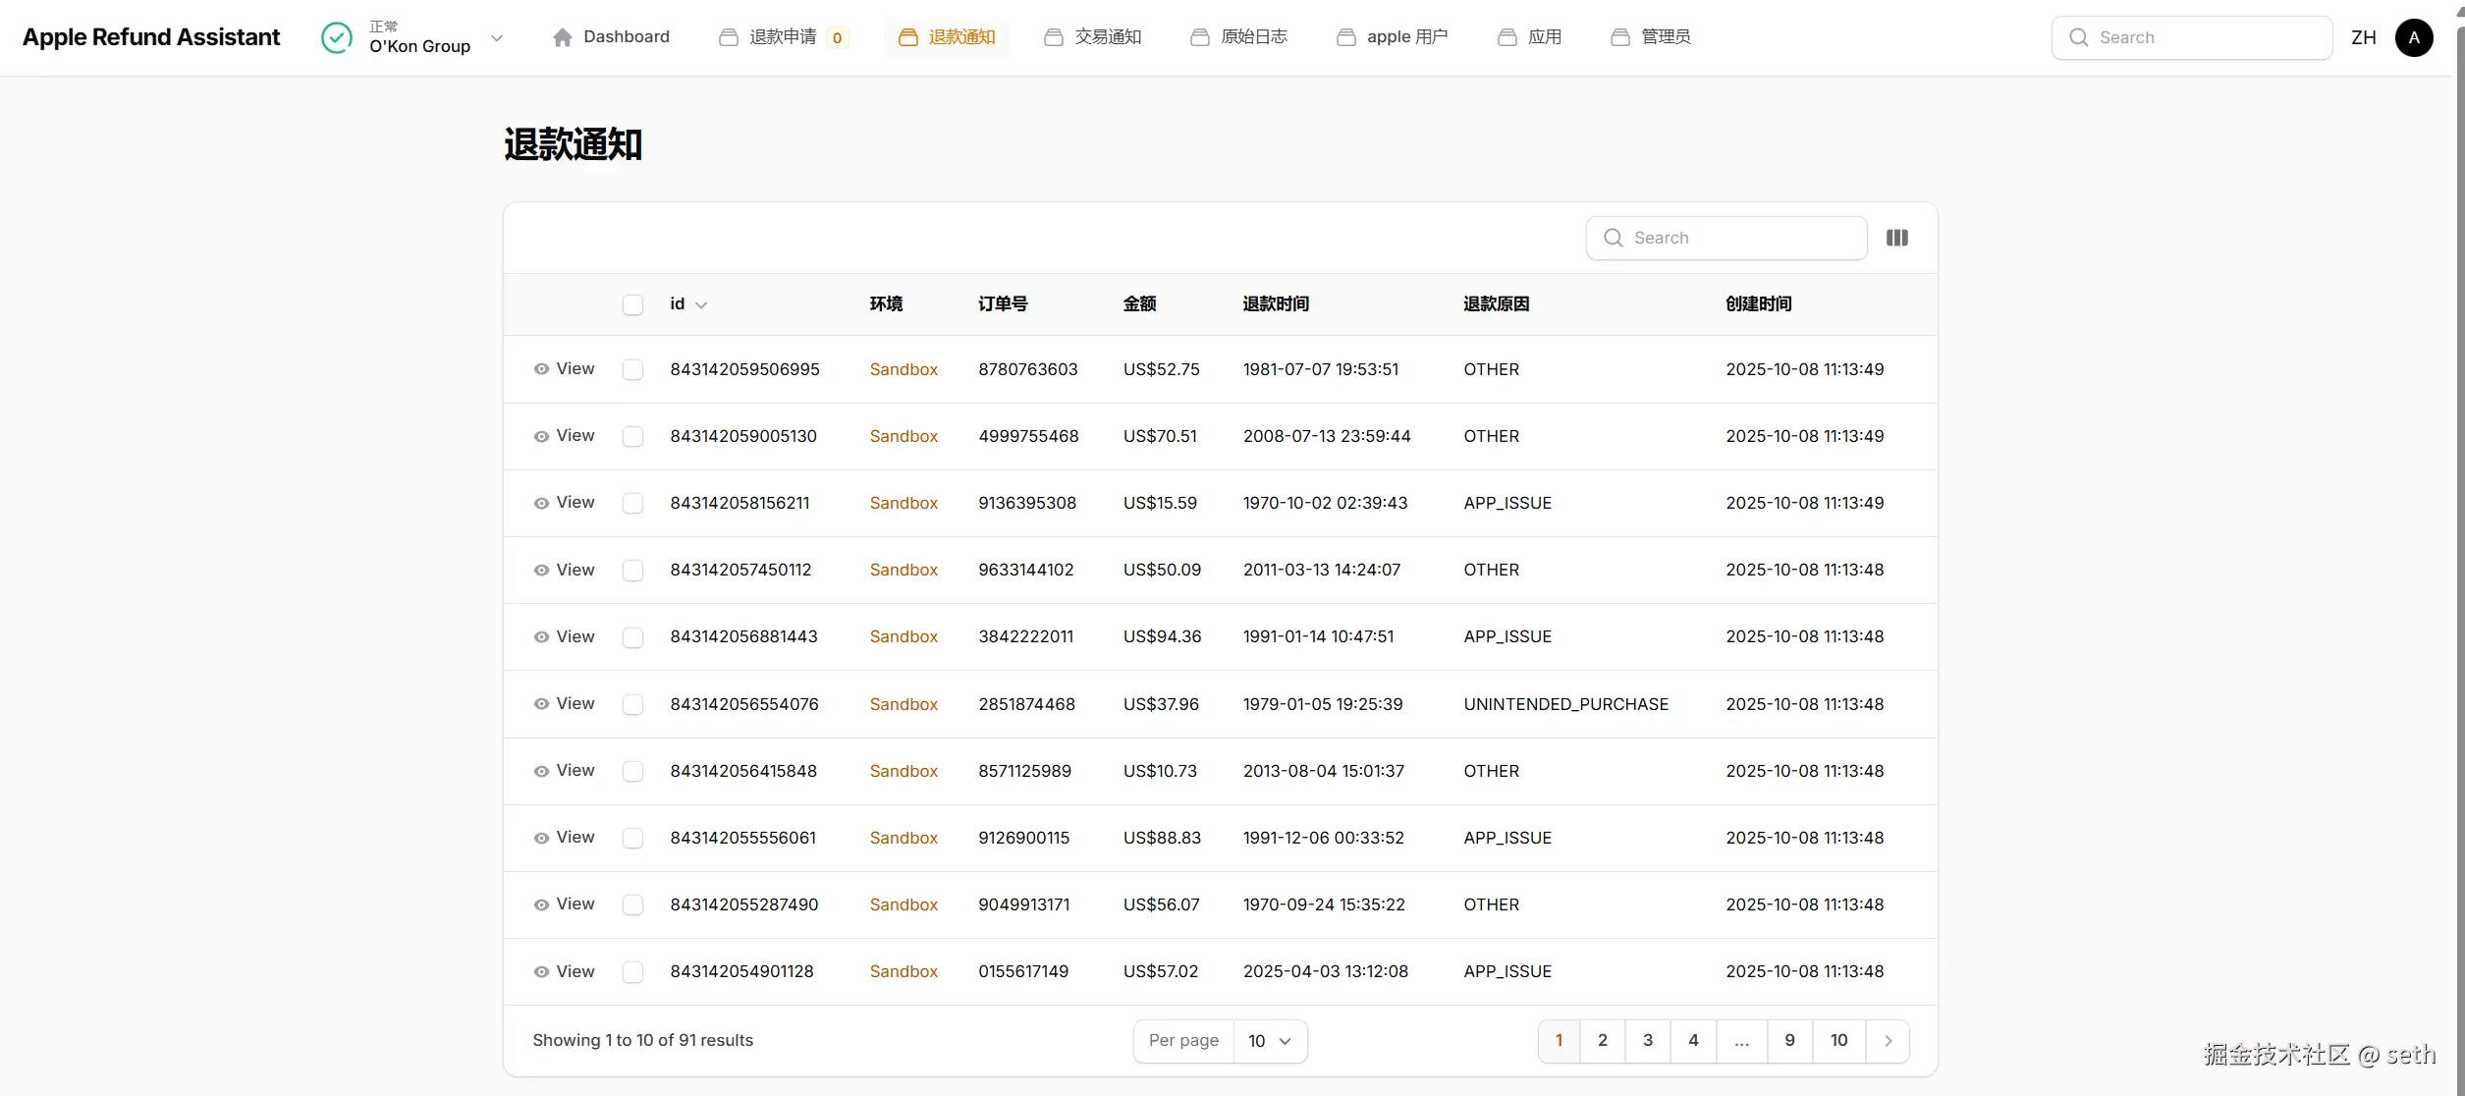
Task: Open the 退款申请 menu item
Action: tap(783, 37)
